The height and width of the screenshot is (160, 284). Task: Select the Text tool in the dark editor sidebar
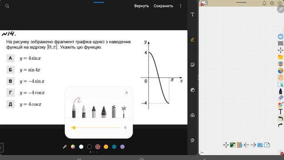pos(193,15)
